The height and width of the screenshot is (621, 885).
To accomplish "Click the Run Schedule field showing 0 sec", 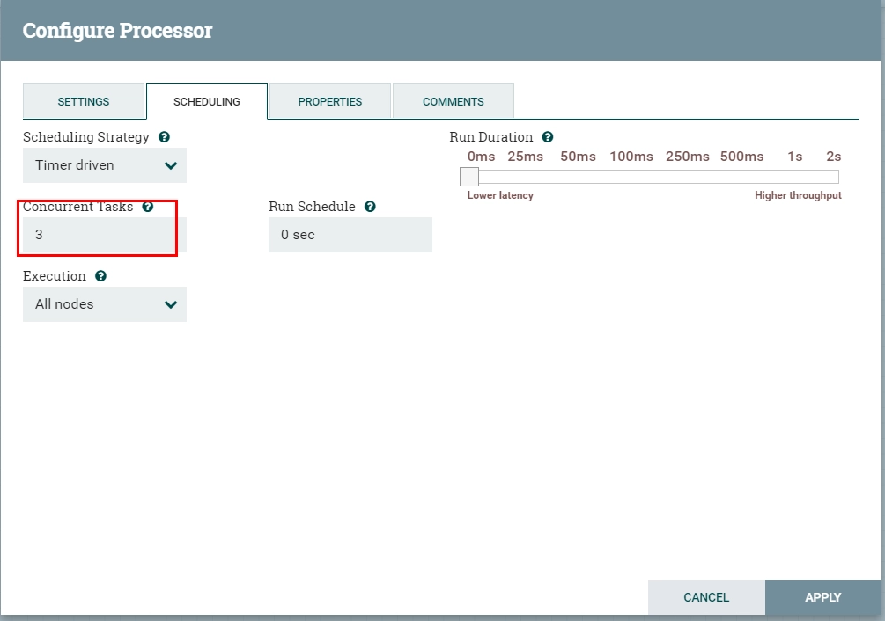I will (x=350, y=235).
